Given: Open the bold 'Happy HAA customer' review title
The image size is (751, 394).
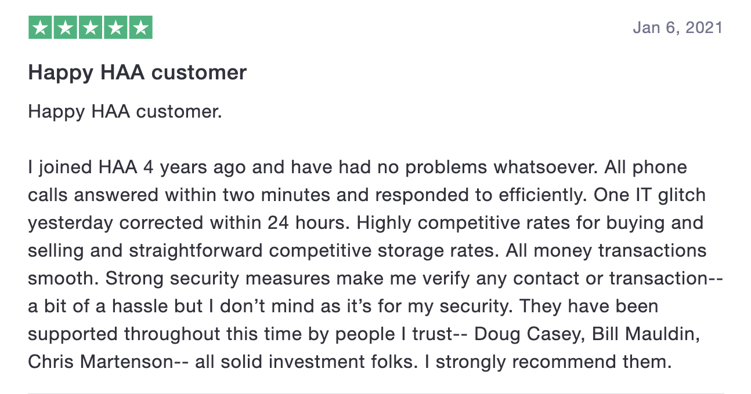Looking at the screenshot, I should [138, 72].
